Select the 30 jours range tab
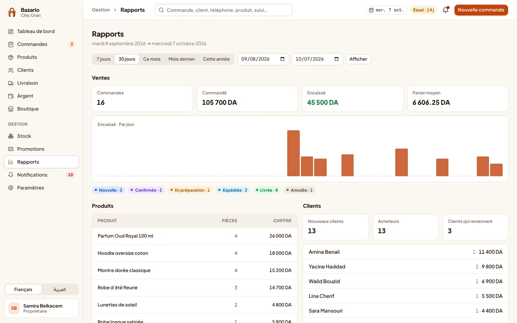The image size is (517, 323). [127, 59]
